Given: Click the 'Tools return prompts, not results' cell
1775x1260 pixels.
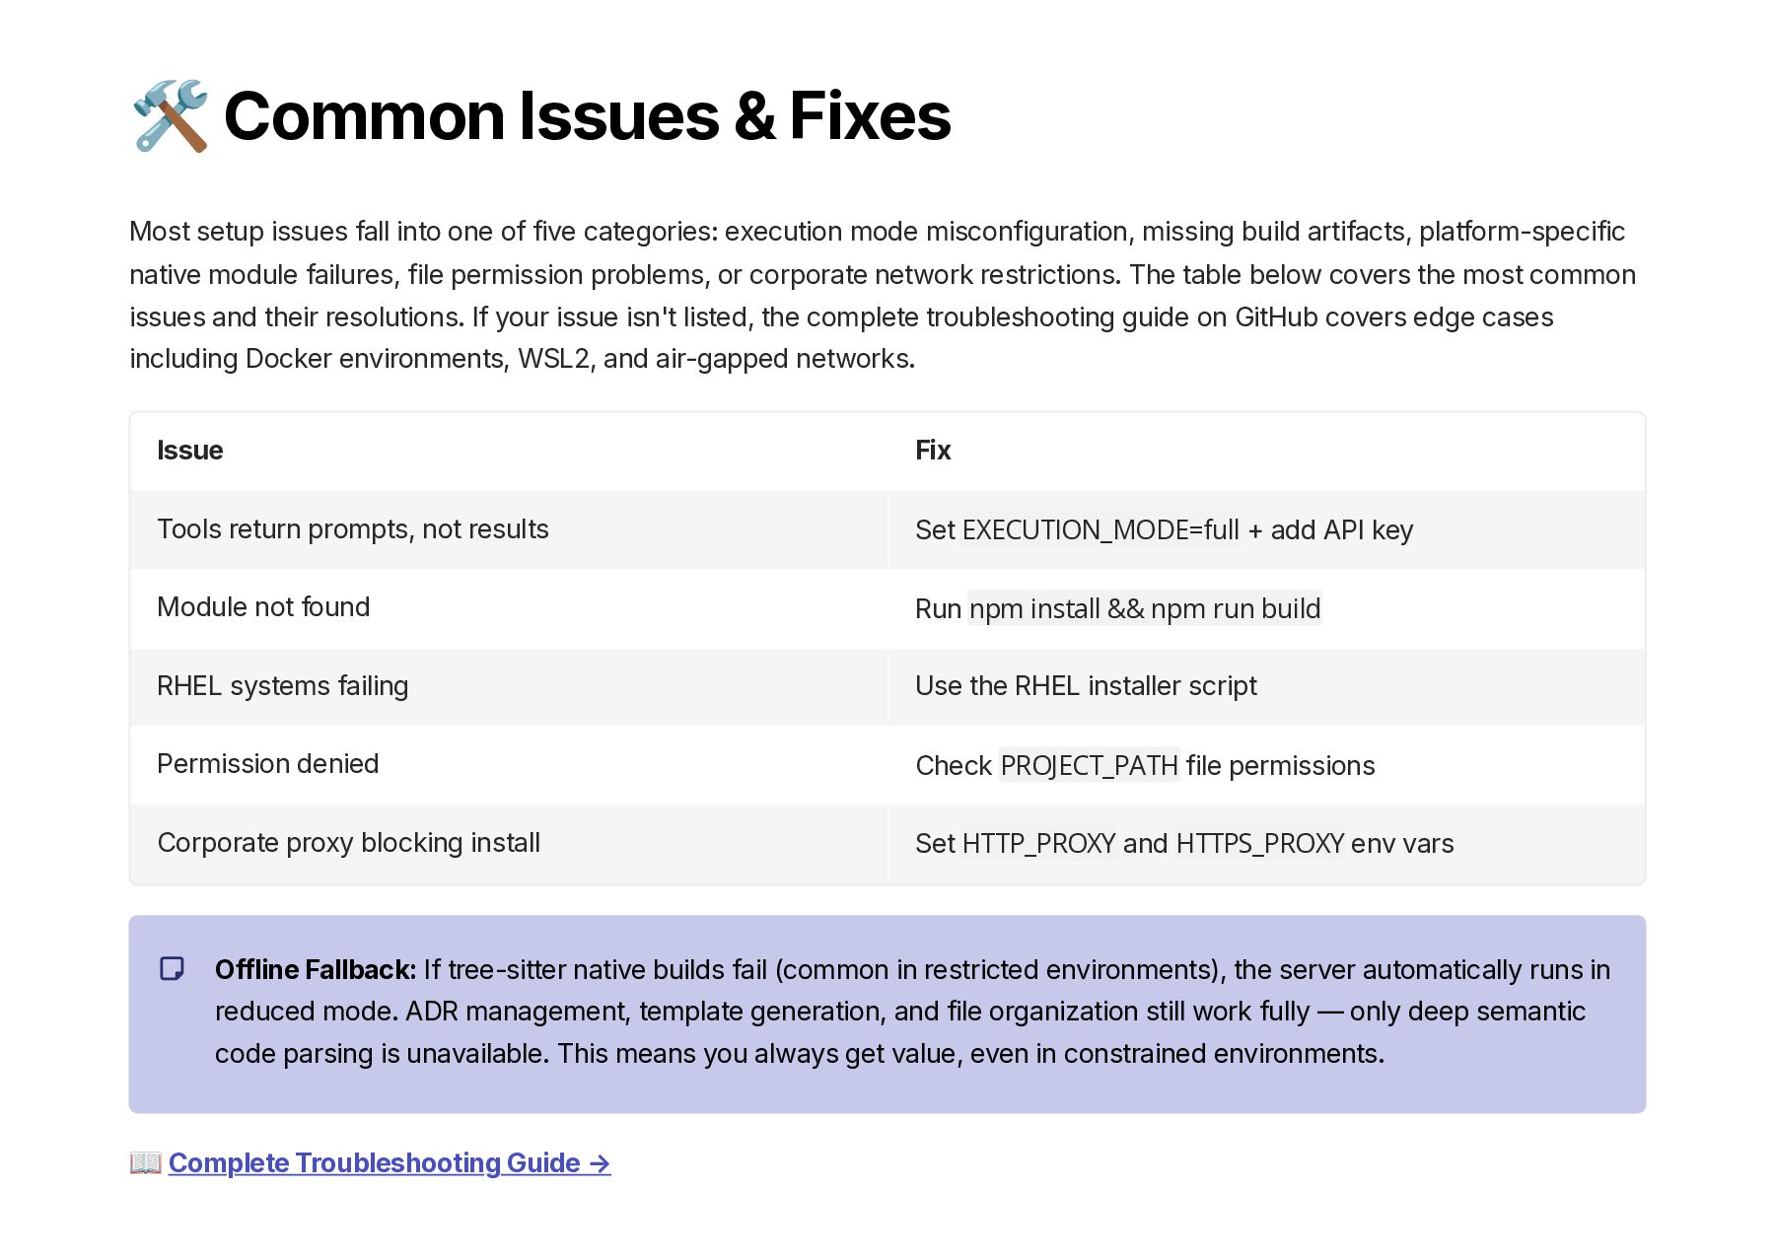Looking at the screenshot, I should (509, 529).
